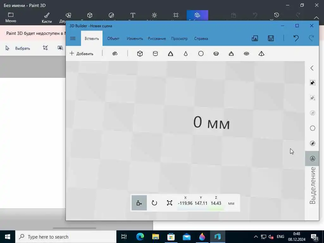This screenshot has height=243, width=324.
Task: Insert a cube shape in 3D Builder
Action: (140, 54)
